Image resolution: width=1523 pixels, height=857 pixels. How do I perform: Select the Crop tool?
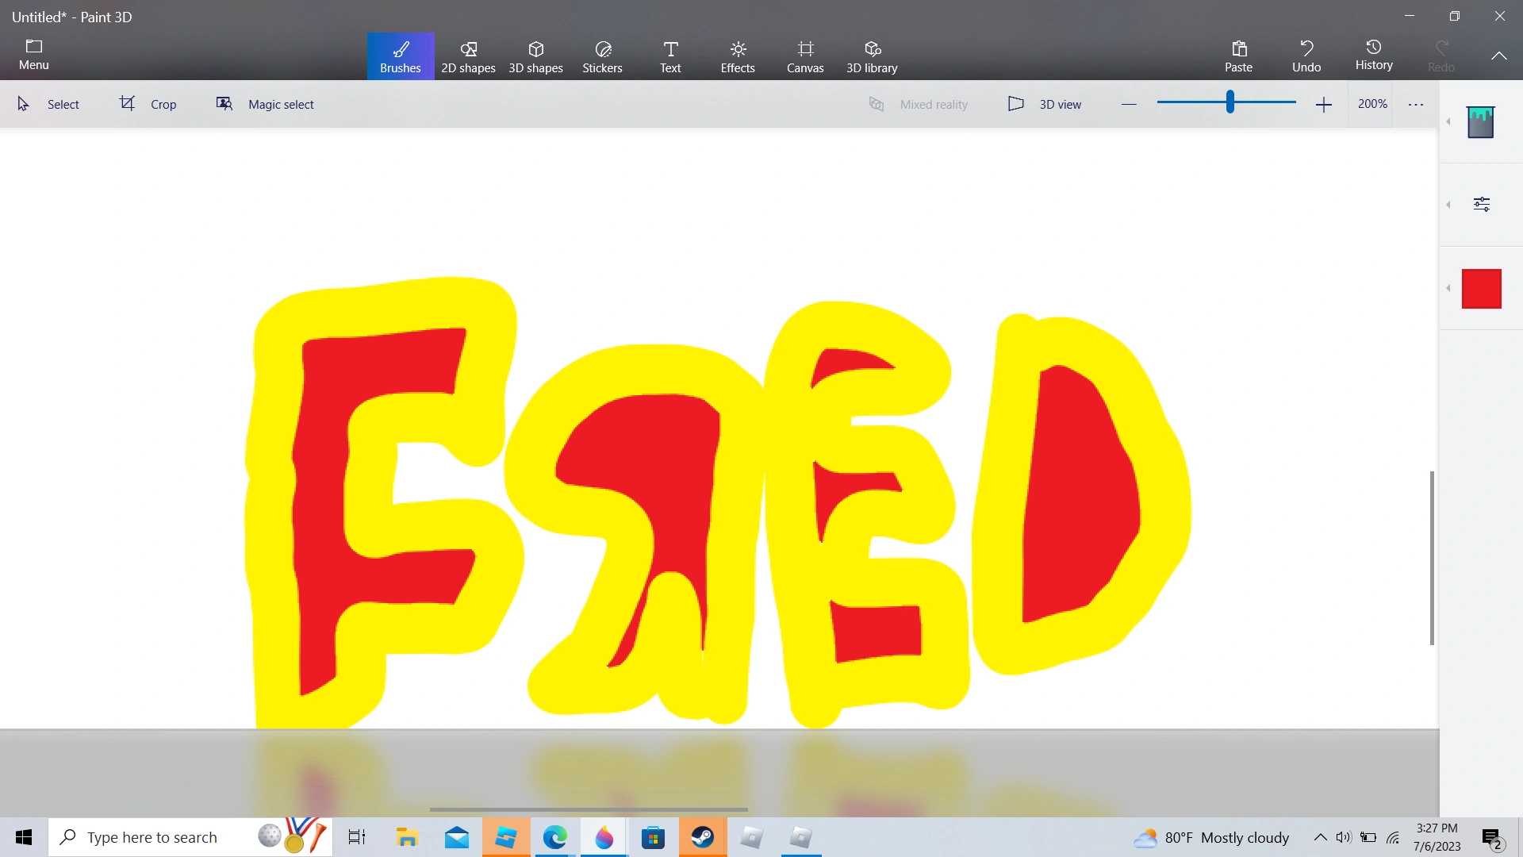148,104
